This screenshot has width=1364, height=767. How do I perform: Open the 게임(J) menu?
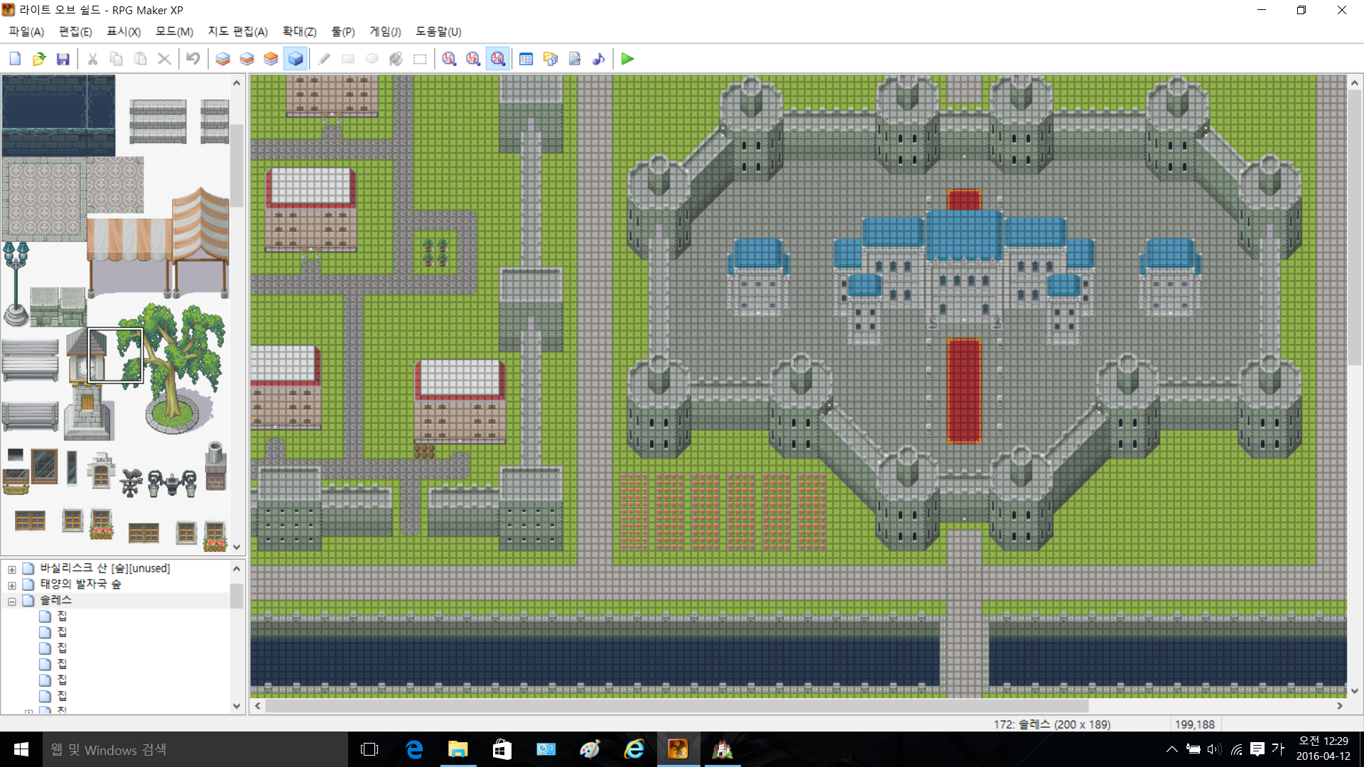(385, 32)
